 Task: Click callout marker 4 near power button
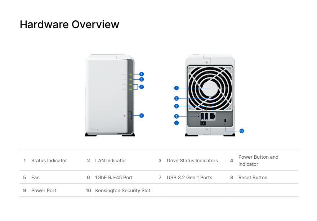tap(142, 116)
